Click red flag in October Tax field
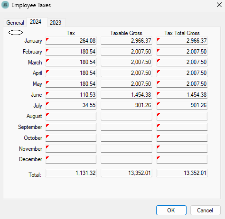225x219 pixels. point(47,137)
